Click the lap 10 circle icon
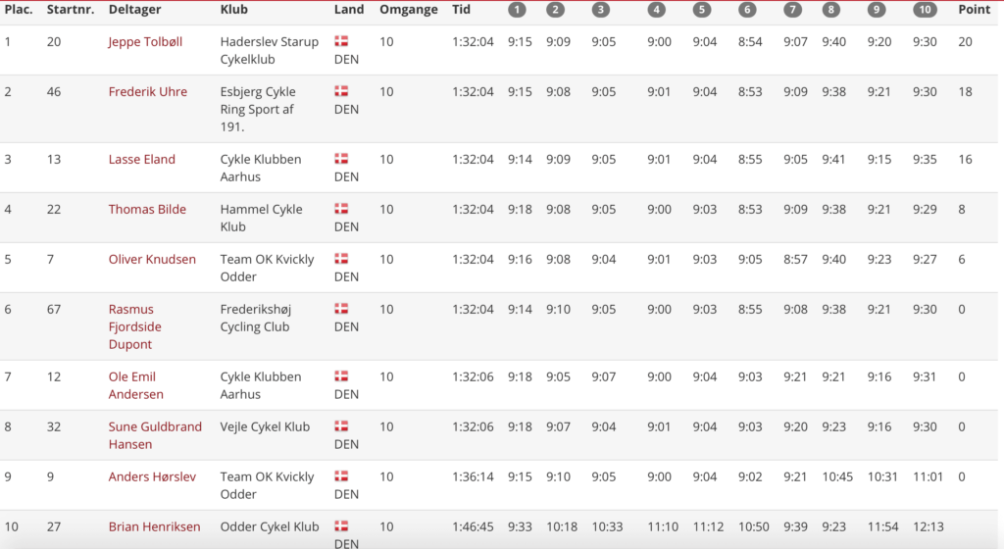 [924, 10]
